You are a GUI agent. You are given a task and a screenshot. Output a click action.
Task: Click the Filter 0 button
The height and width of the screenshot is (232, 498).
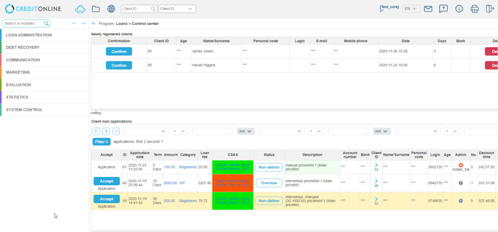(101, 142)
